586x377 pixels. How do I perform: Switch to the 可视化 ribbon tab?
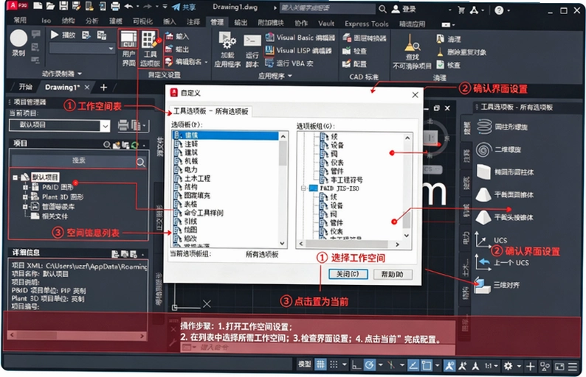click(142, 21)
